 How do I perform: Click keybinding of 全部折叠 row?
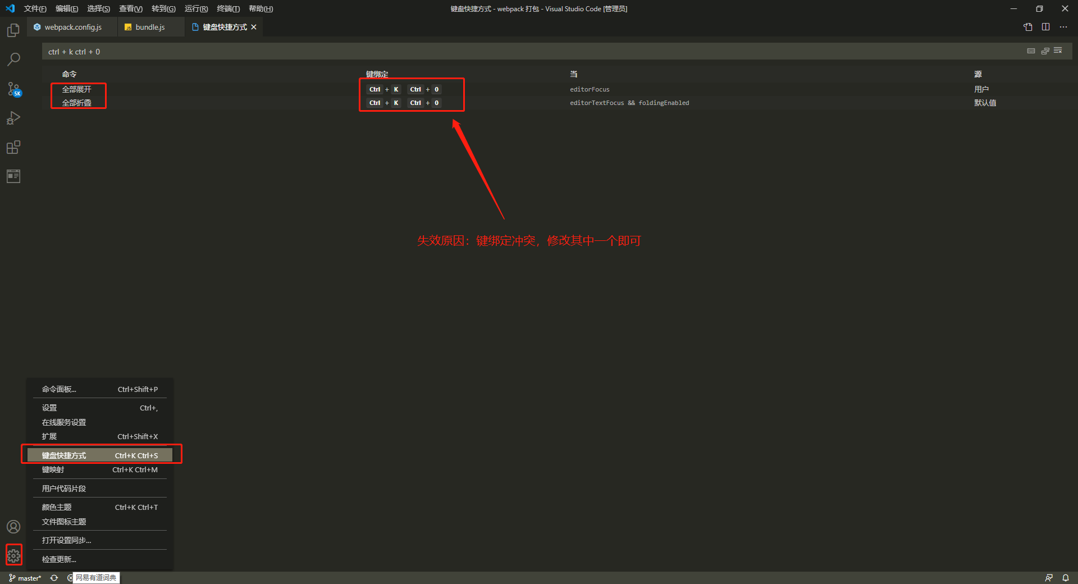(x=404, y=103)
